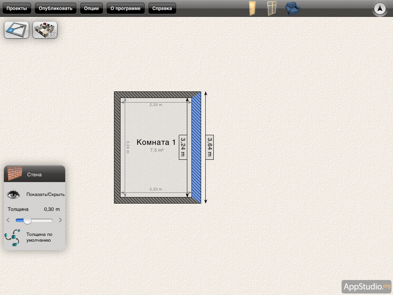Select the window icon in top toolbar

[272, 8]
